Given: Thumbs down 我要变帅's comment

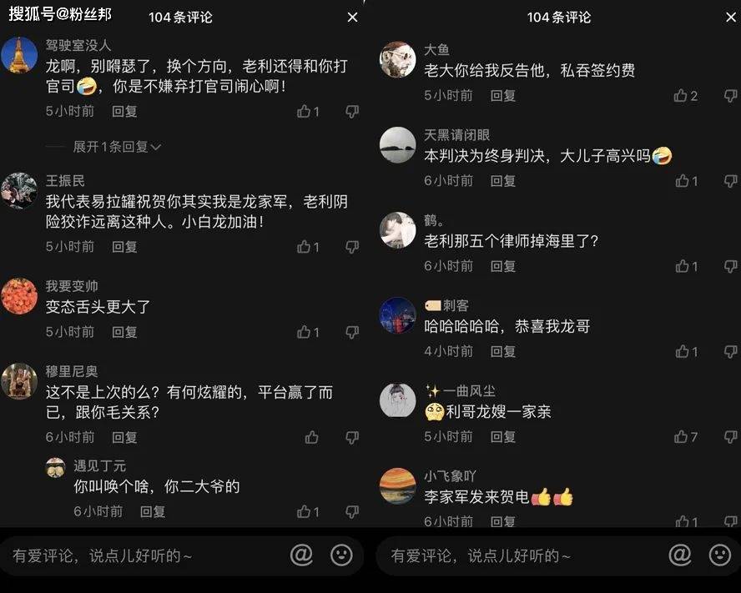Looking at the screenshot, I should click(x=352, y=332).
